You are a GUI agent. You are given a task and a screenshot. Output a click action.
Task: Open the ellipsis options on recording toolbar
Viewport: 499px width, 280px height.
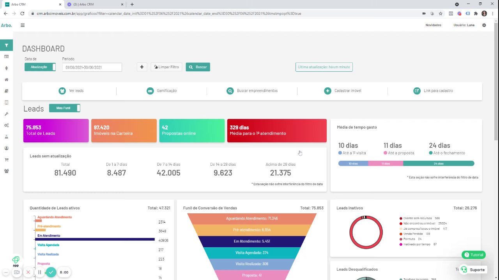pyautogui.click(x=6, y=272)
